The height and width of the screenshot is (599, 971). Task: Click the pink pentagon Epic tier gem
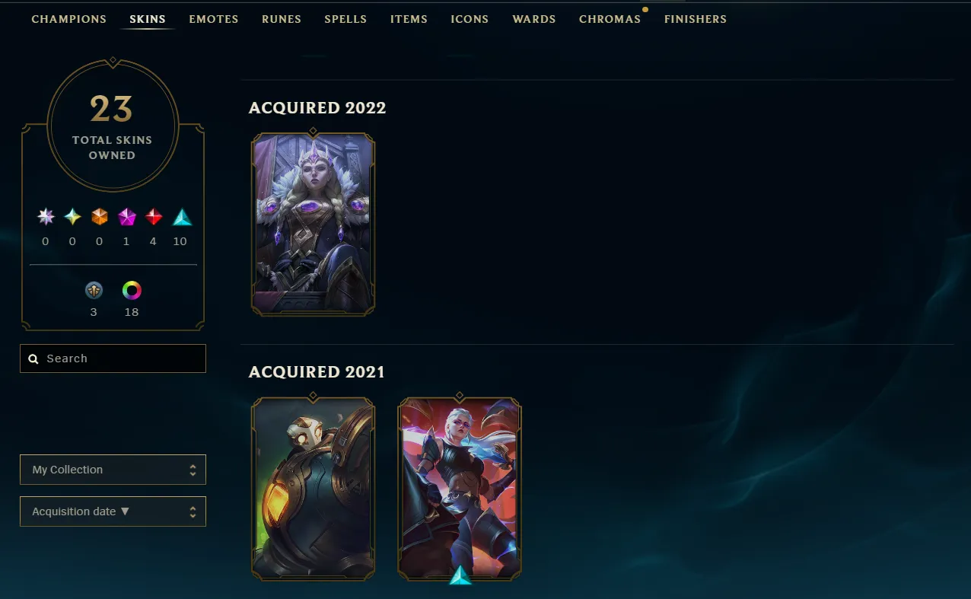(x=126, y=217)
